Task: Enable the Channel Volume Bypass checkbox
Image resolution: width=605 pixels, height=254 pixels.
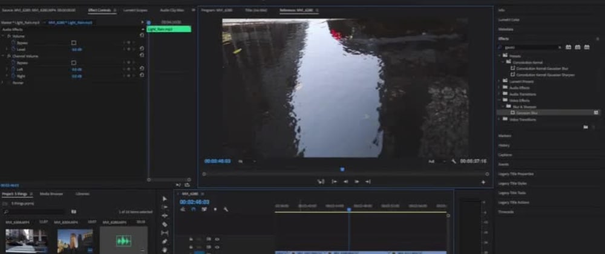Action: [x=74, y=62]
